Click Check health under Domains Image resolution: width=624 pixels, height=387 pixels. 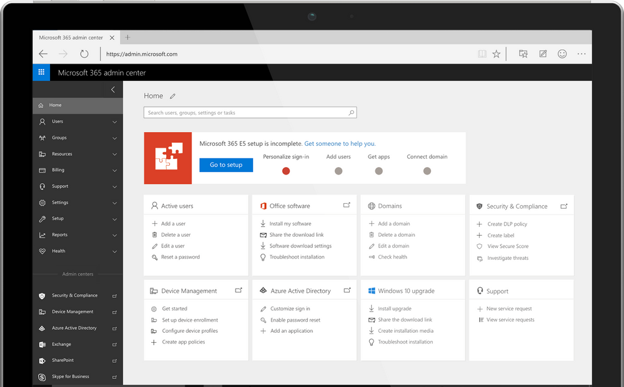[x=392, y=257]
